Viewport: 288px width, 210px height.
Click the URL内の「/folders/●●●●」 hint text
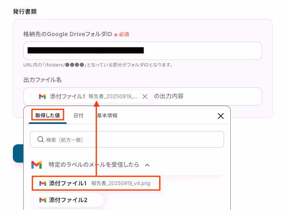pos(98,65)
